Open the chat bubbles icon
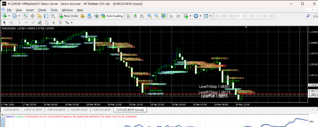The width and height of the screenshot is (318, 127). point(316,16)
